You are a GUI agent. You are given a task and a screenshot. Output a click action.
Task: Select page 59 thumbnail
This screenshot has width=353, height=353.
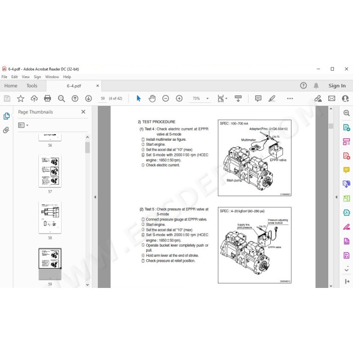[50, 264]
